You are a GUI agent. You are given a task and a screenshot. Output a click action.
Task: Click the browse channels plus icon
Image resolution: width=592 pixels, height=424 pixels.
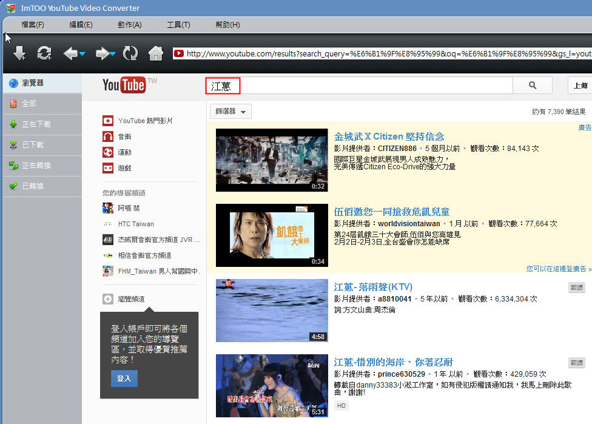(x=108, y=299)
